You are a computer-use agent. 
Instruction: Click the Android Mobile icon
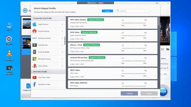coord(35,52)
